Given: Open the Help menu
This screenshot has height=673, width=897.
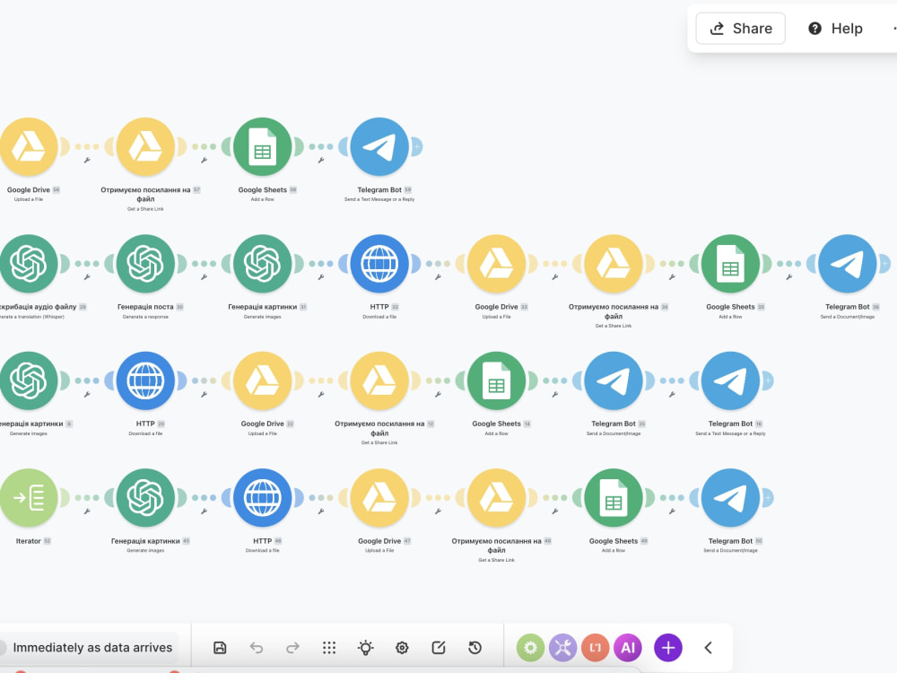Looking at the screenshot, I should click(835, 28).
